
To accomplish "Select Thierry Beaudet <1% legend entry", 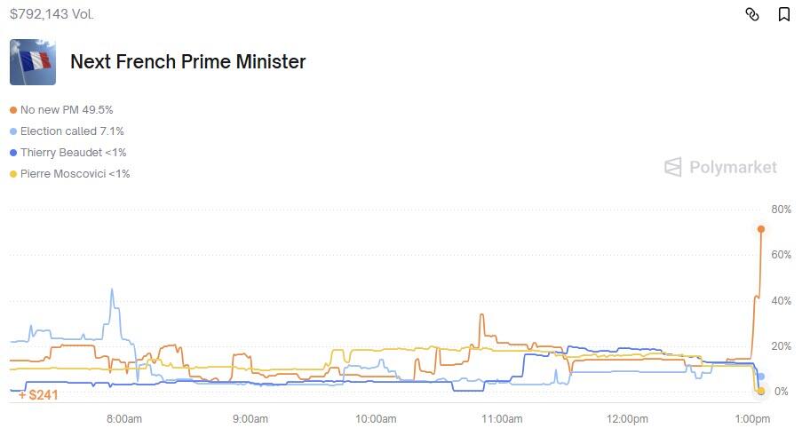I will tap(73, 153).
